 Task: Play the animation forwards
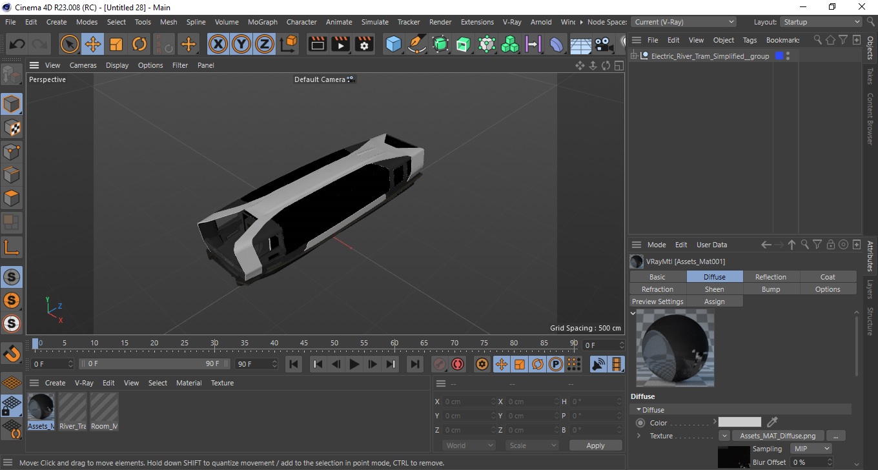point(354,364)
